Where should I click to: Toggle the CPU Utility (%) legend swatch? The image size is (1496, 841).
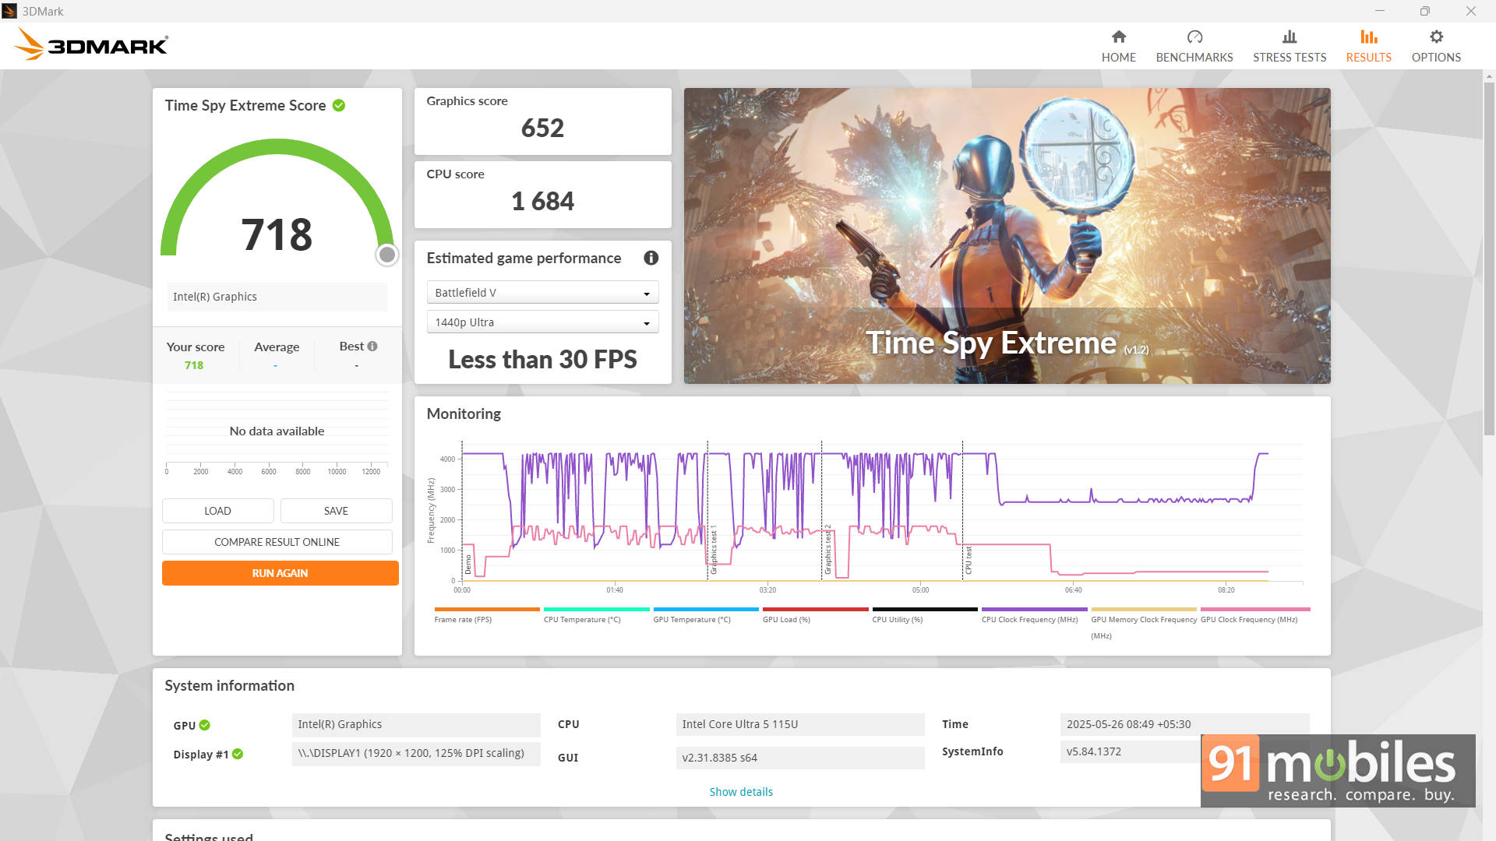(x=924, y=609)
